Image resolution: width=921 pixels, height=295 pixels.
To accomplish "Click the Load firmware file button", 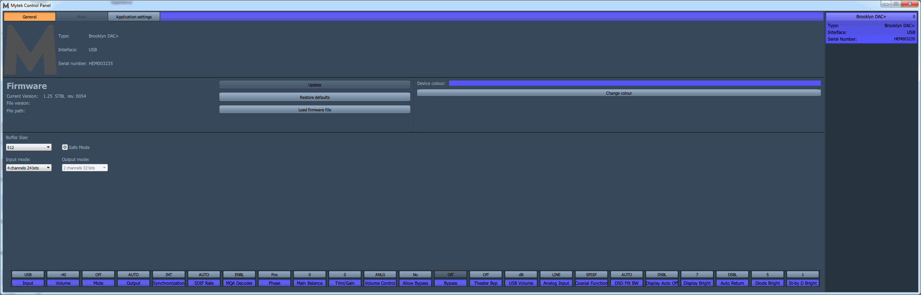I will click(315, 110).
